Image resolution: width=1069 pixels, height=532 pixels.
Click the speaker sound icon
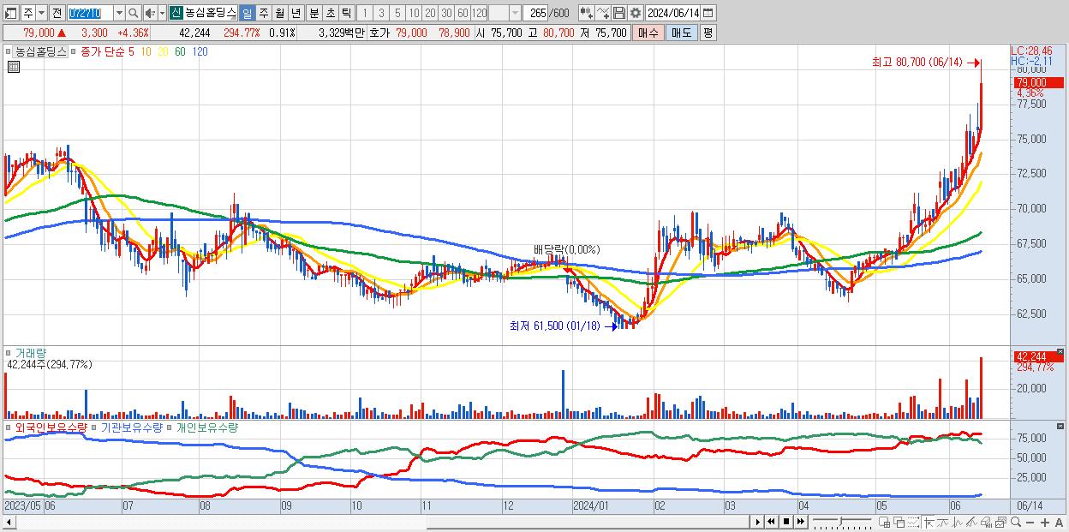149,14
